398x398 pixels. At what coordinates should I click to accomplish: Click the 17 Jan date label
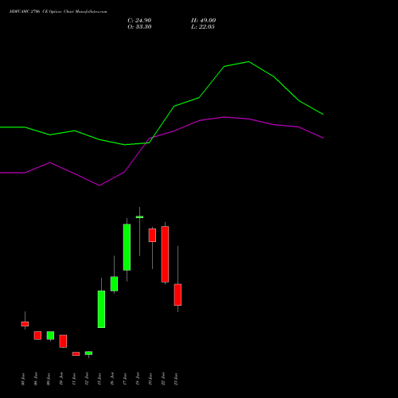tap(125, 379)
